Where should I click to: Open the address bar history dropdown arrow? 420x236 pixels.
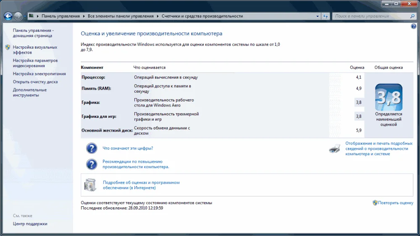coord(318,16)
